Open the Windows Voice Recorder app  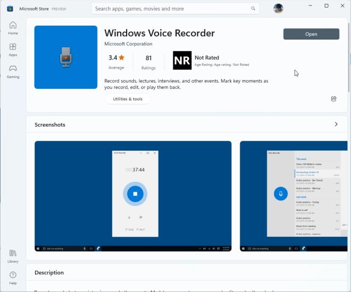pyautogui.click(x=311, y=34)
